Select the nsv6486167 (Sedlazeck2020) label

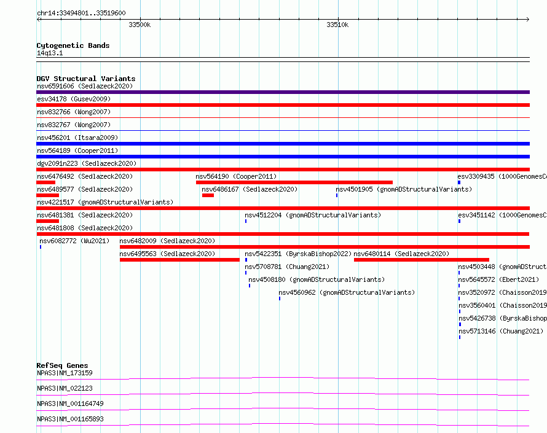pos(250,189)
